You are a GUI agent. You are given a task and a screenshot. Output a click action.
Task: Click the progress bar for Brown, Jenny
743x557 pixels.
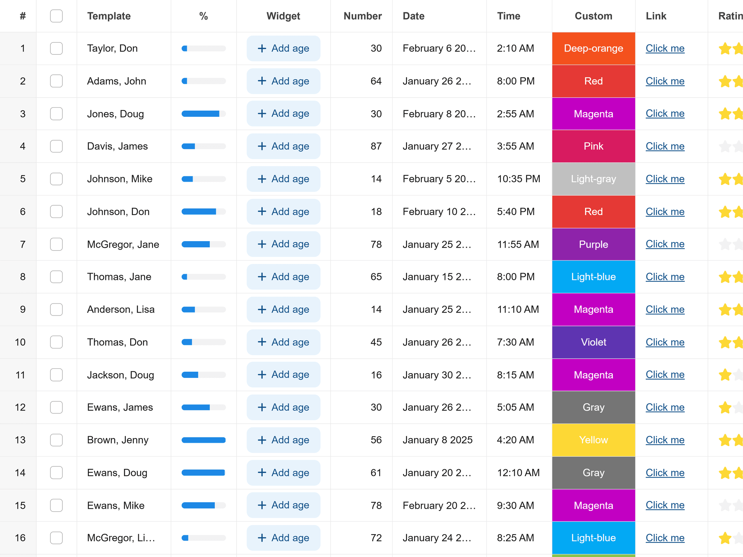(204, 440)
